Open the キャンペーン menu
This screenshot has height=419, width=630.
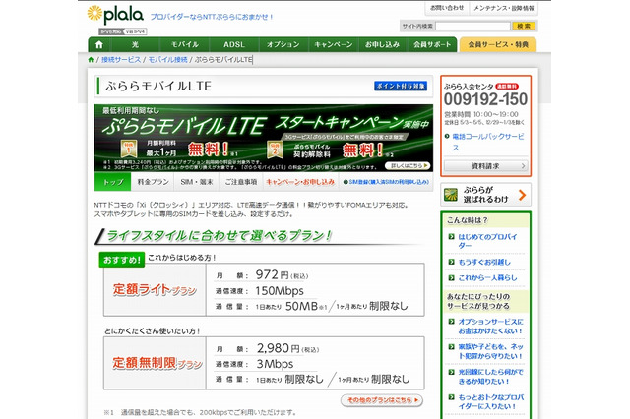(334, 44)
